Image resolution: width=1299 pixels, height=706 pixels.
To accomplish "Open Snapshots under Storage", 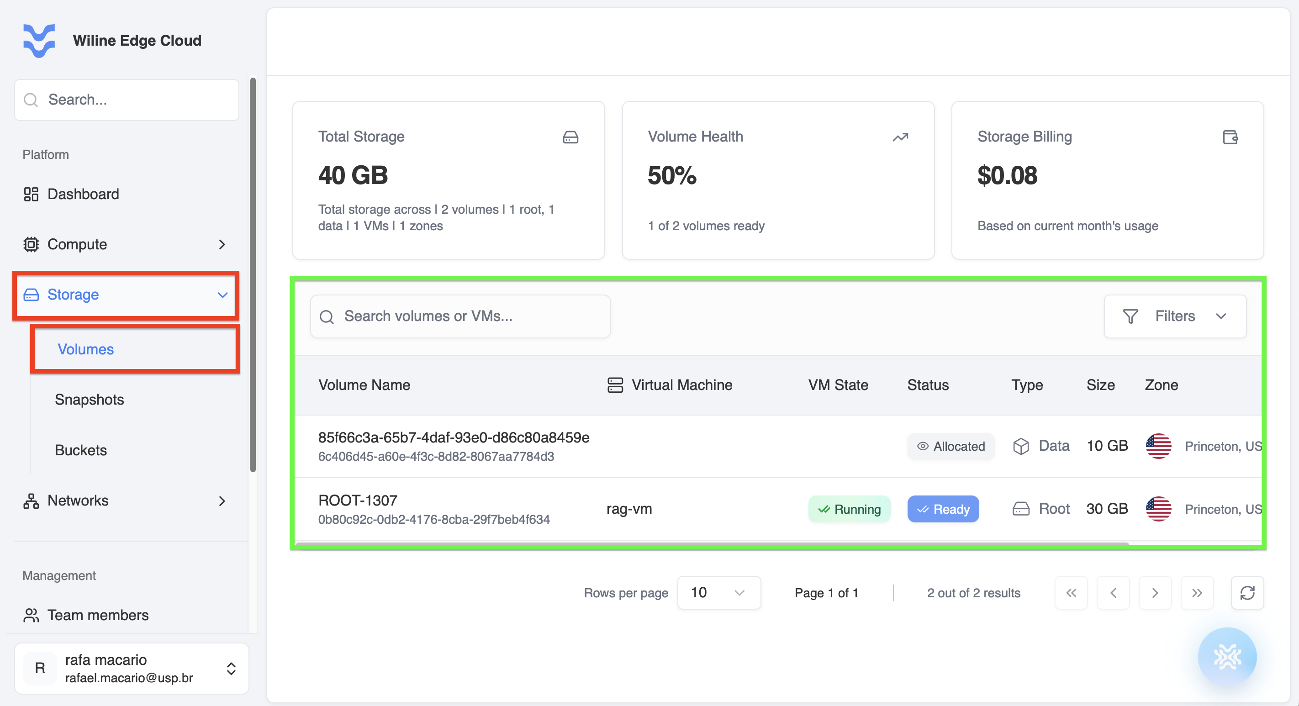I will [x=89, y=400].
